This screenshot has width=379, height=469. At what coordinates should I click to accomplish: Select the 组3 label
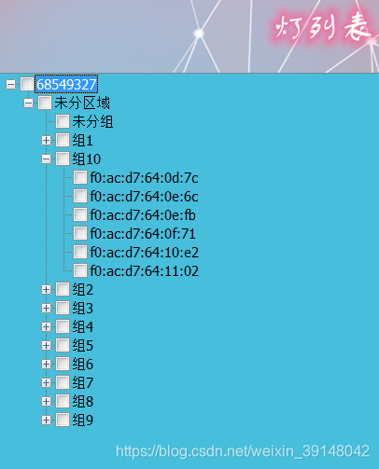83,309
